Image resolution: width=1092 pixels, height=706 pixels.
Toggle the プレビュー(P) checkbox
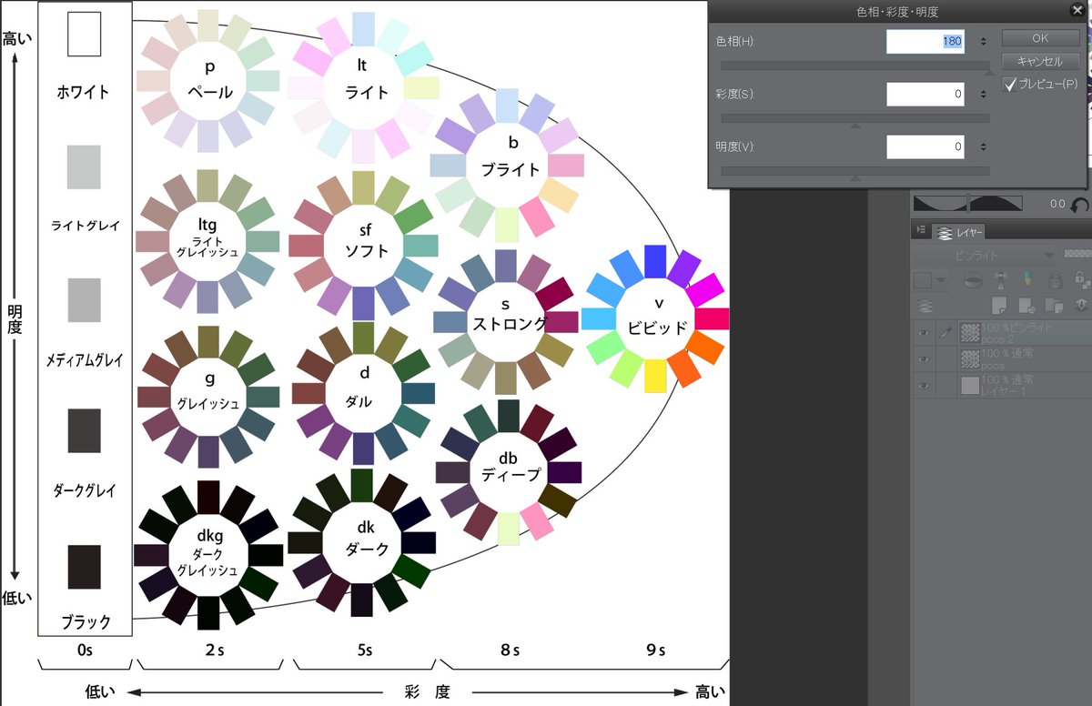click(1009, 84)
